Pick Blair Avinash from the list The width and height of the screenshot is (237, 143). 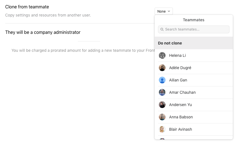coord(195,129)
